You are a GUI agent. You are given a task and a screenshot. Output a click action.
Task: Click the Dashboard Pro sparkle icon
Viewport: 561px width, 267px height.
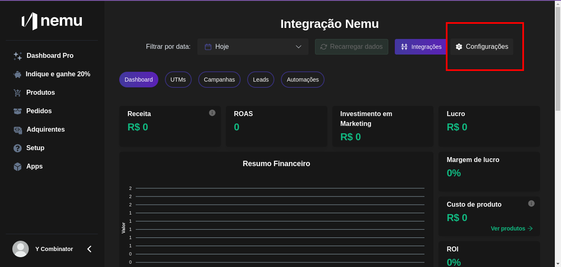(x=18, y=56)
